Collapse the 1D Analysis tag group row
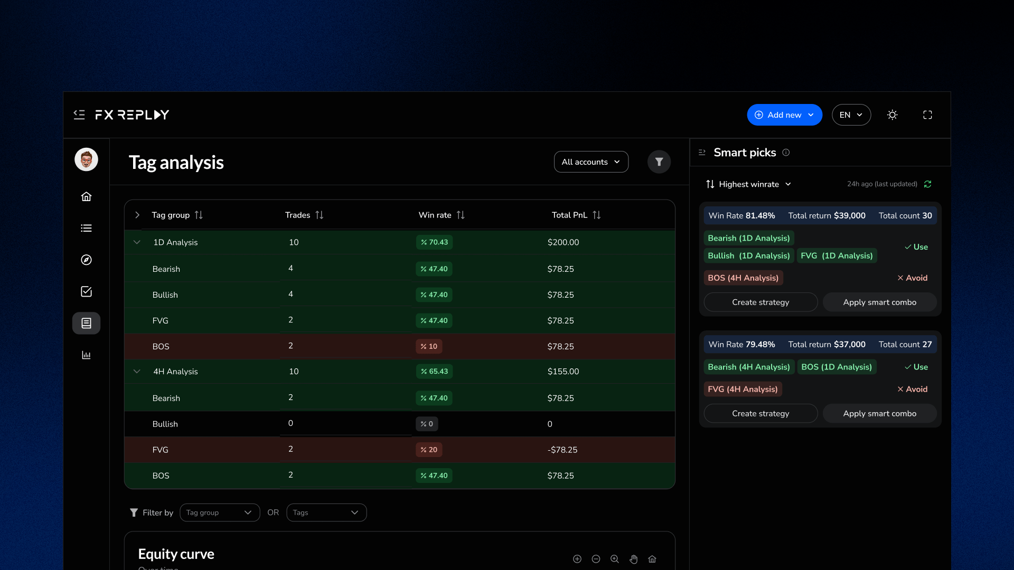 tap(137, 242)
